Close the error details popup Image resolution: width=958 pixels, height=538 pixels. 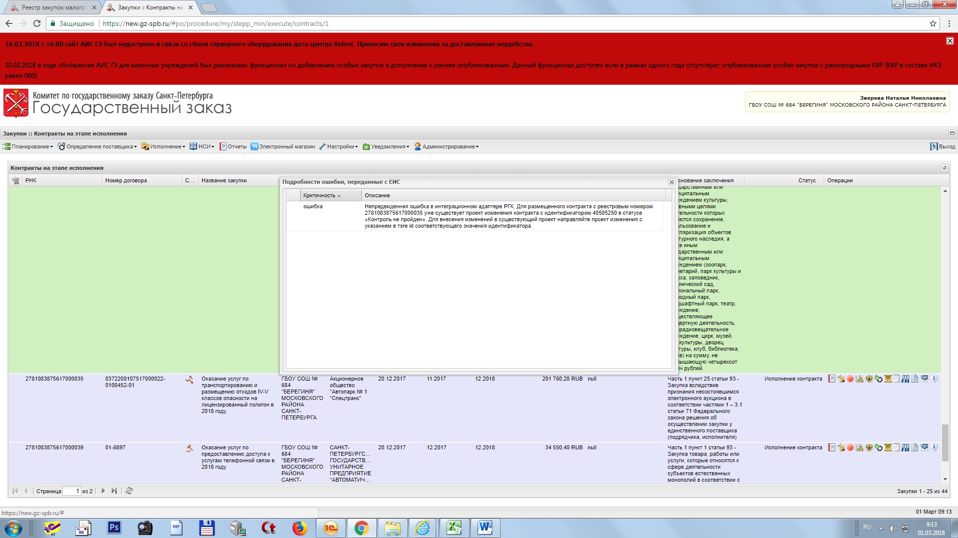[x=672, y=182]
